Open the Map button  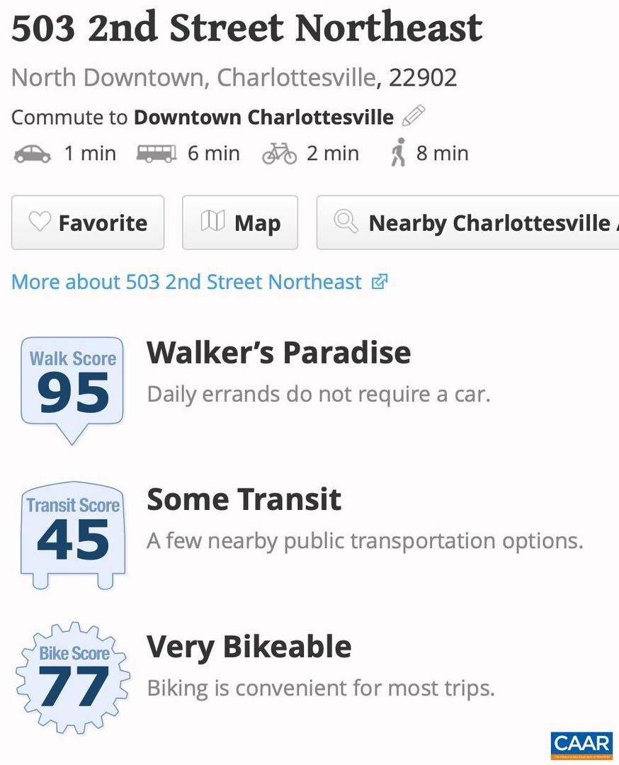coord(240,223)
